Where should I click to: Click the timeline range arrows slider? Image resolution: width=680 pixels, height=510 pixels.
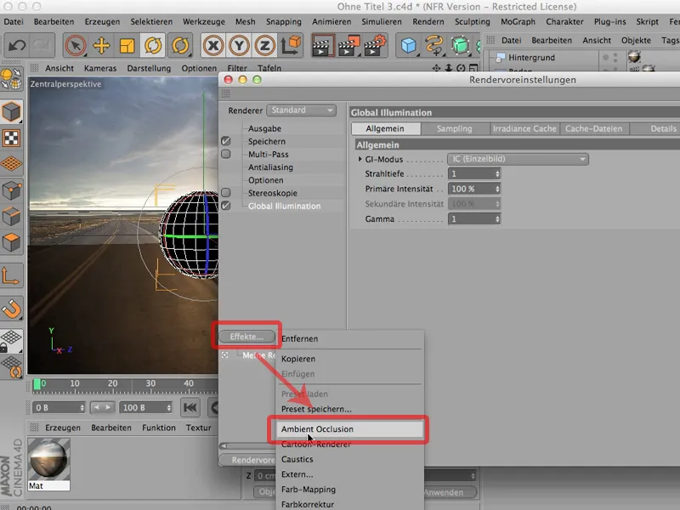point(103,408)
